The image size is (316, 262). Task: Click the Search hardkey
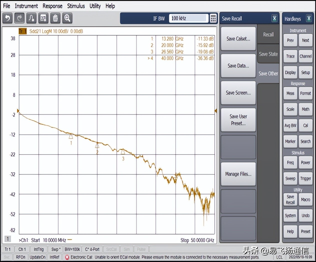point(305,141)
